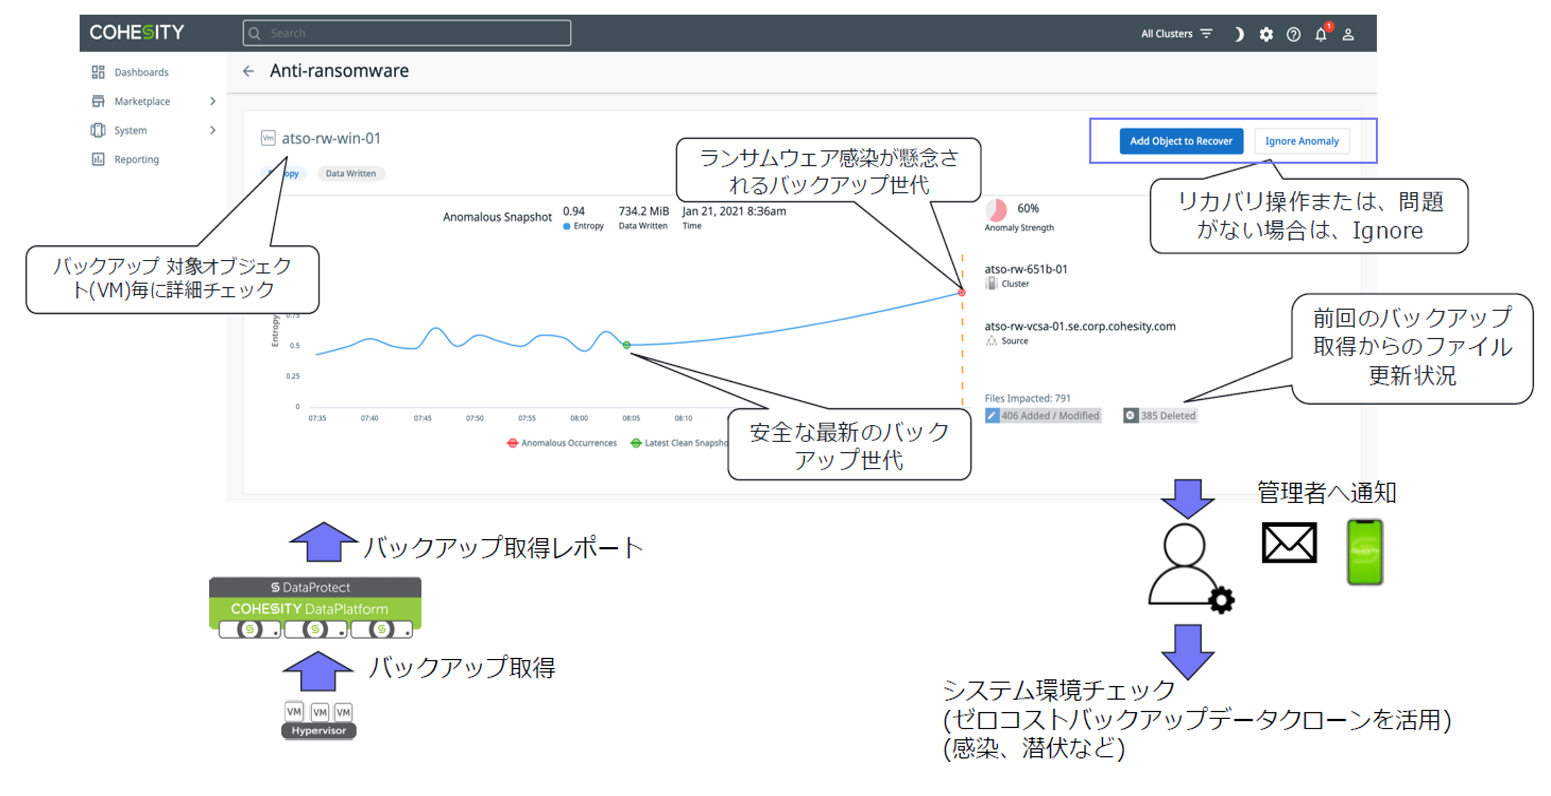The image size is (1551, 796).
Task: Click the blue Entropy legend dot
Action: pos(567,226)
